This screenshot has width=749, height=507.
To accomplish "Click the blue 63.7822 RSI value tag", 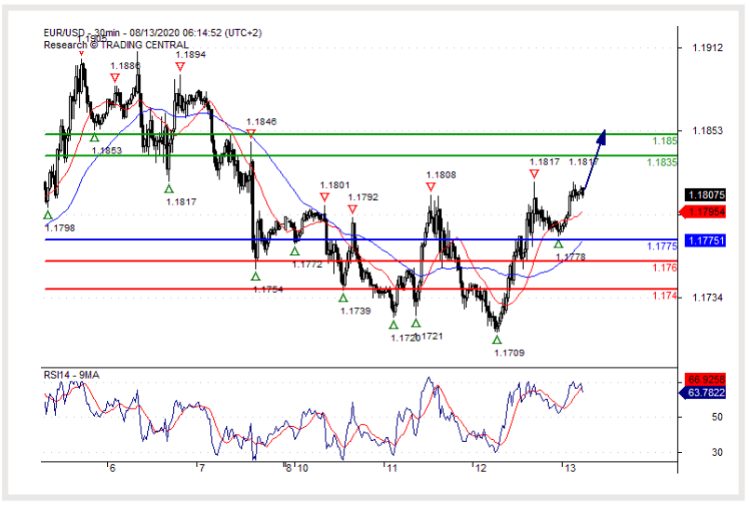I will tap(702, 393).
